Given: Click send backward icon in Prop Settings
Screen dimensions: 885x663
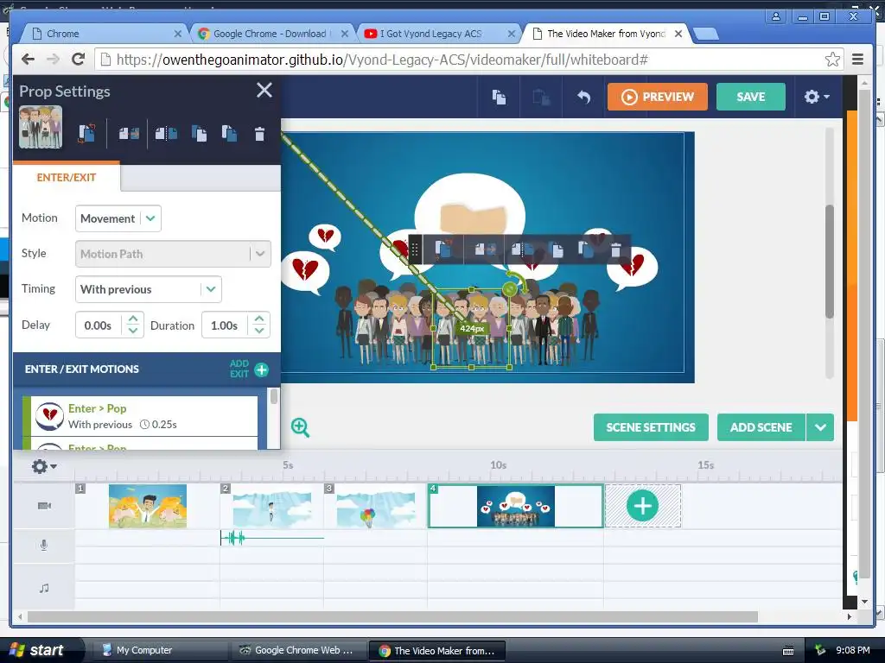Looking at the screenshot, I should 229,134.
